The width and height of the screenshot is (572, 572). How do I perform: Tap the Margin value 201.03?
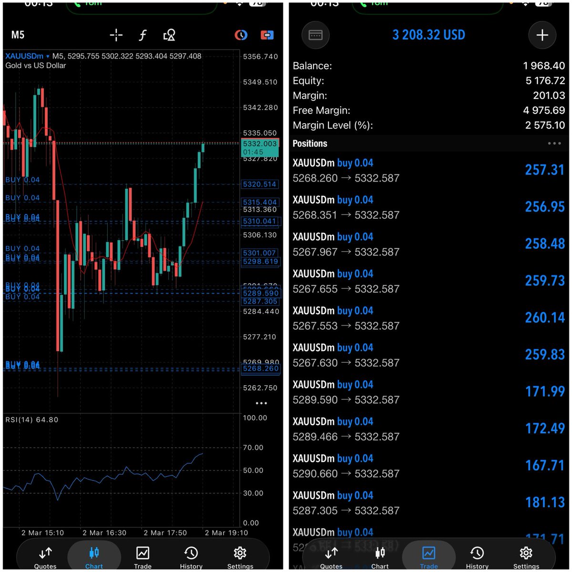point(549,96)
